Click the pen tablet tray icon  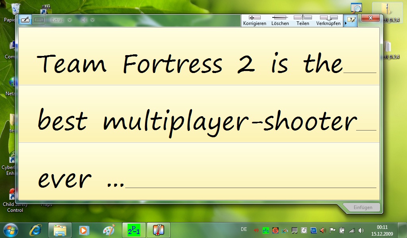(x=285, y=230)
